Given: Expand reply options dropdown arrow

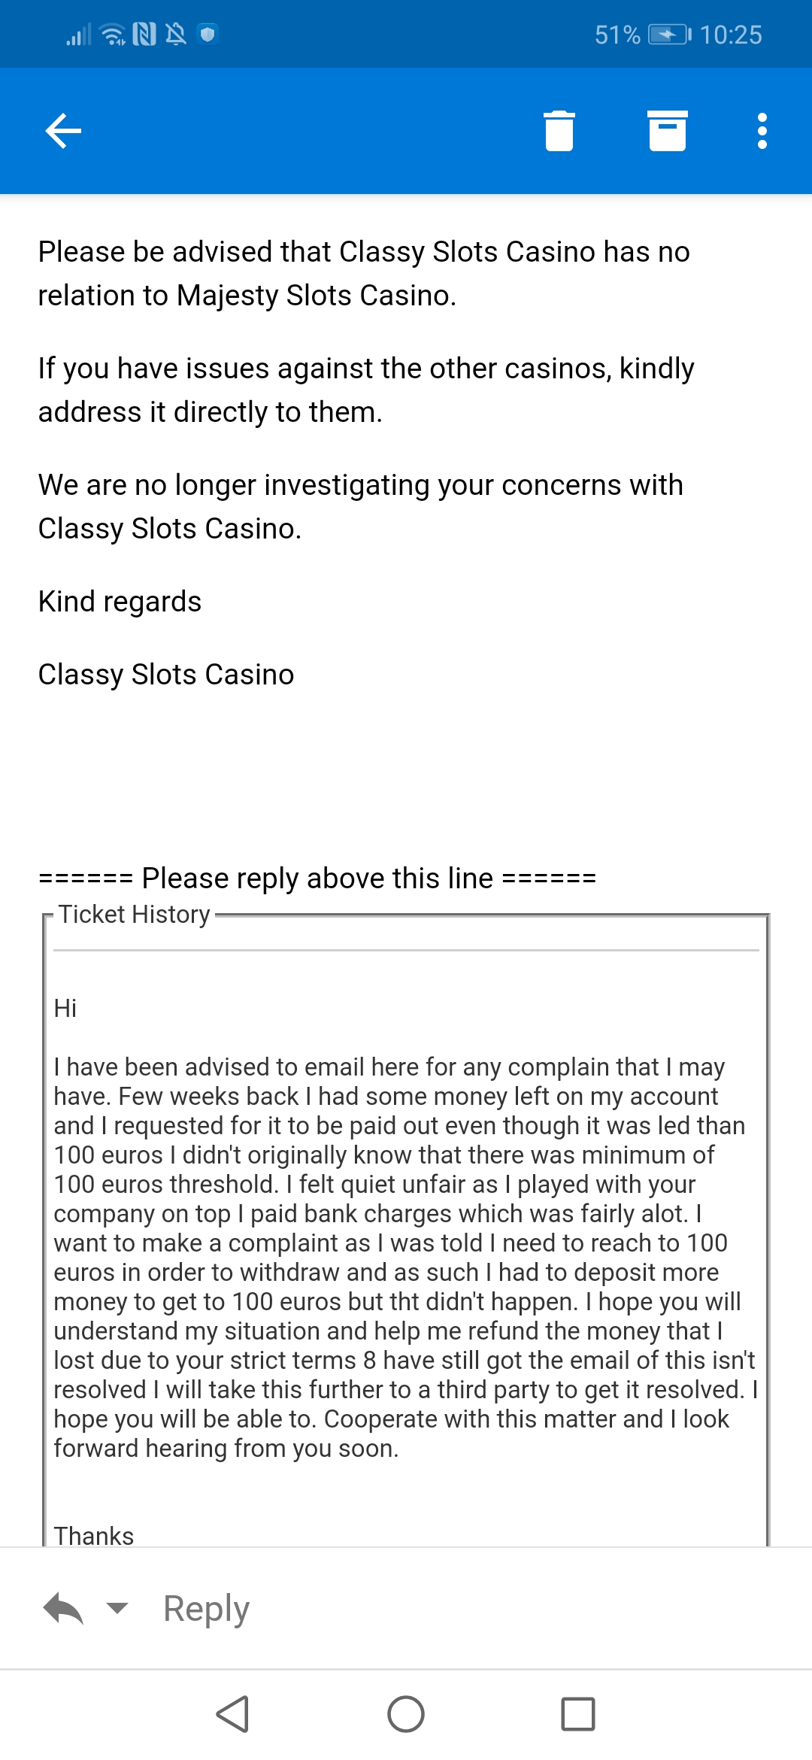Looking at the screenshot, I should click(x=117, y=1608).
